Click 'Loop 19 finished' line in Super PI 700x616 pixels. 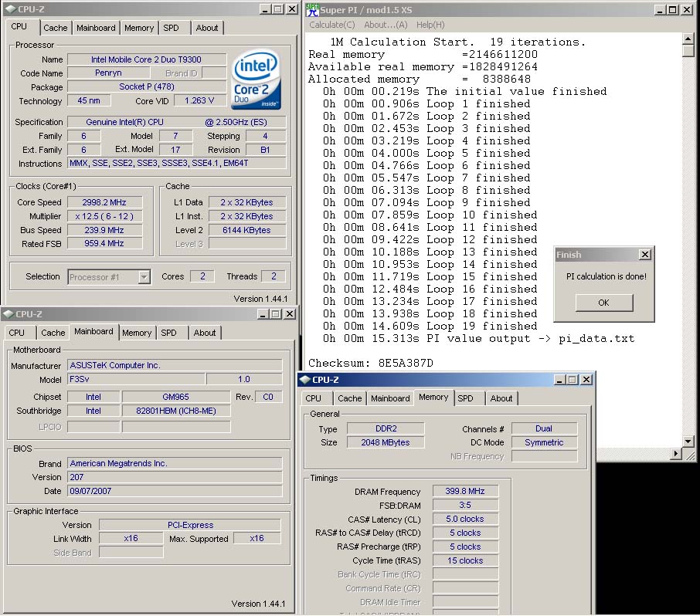(430, 326)
